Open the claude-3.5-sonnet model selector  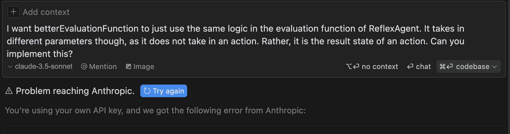[44, 66]
